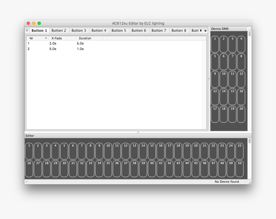This screenshot has width=276, height=219.
Task: Switch to the Button 7 tab
Action: [159, 30]
